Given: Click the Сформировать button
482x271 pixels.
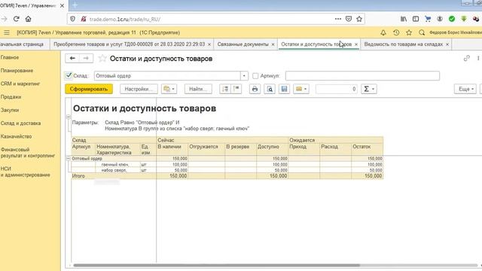Looking at the screenshot, I should (x=89, y=89).
